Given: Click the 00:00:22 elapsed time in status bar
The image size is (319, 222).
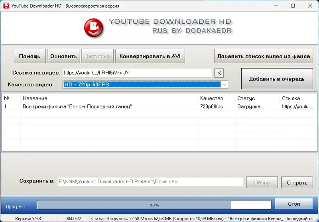Looking at the screenshot, I should [x=73, y=219].
